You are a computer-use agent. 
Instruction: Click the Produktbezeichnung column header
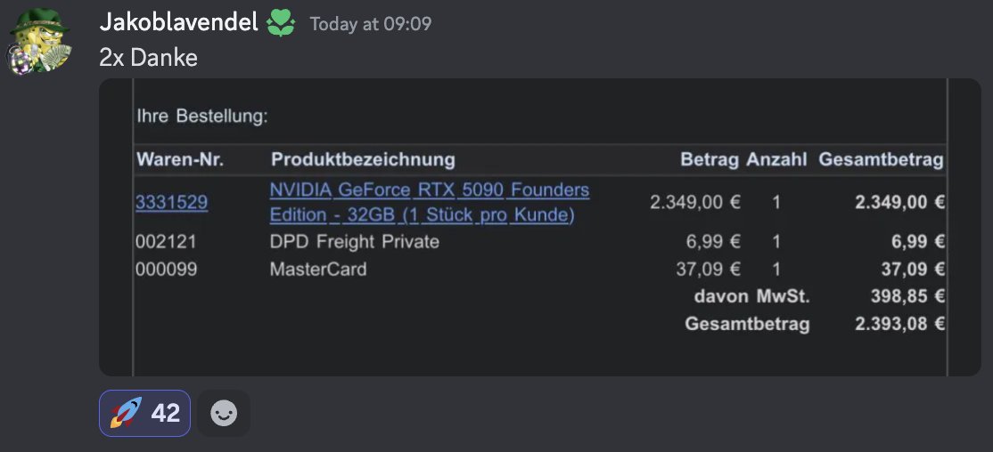363,159
